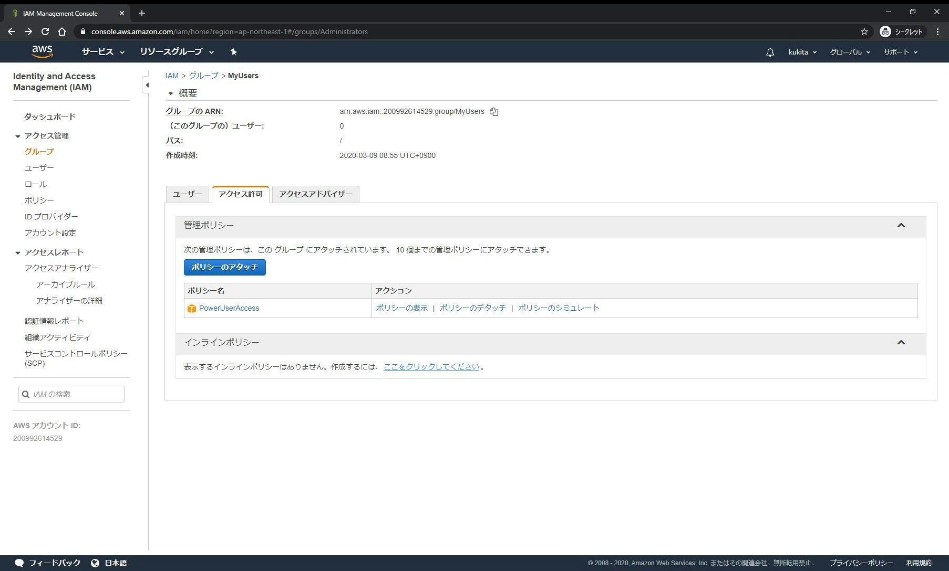
Task: Click the browser forward arrow
Action: (28, 31)
